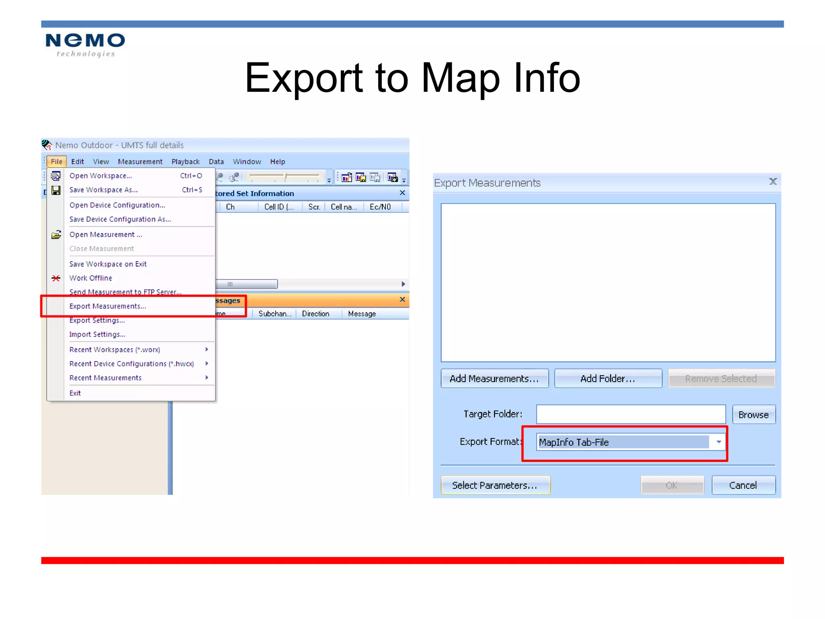Expand the workspace toolbar overflow arrow
This screenshot has height=619, width=825.
[404, 180]
